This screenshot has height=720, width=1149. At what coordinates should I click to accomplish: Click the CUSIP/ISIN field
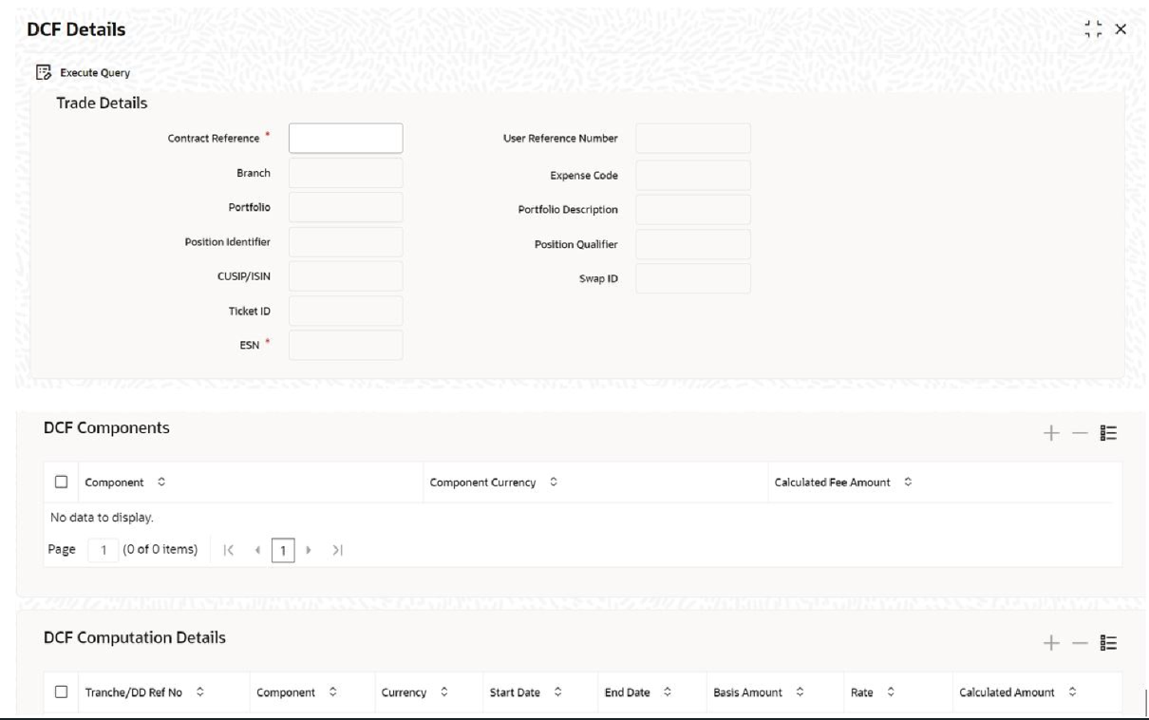coord(346,276)
